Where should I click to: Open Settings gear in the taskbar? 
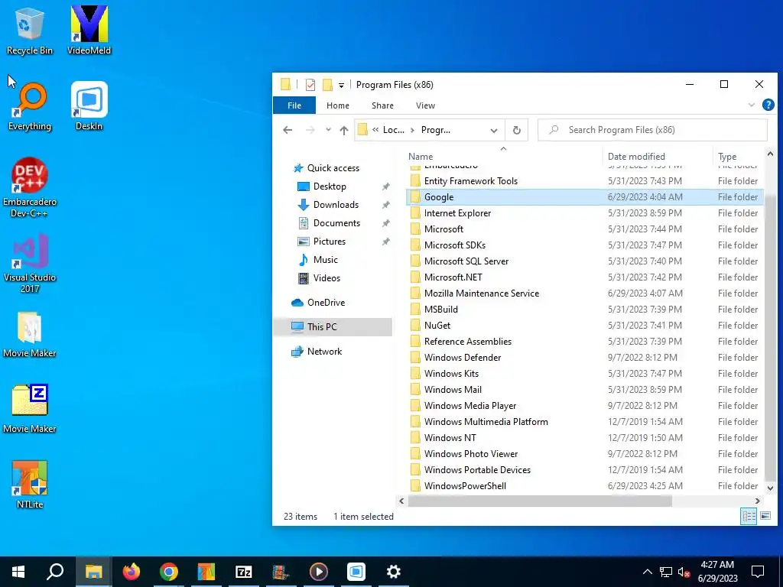pos(394,572)
